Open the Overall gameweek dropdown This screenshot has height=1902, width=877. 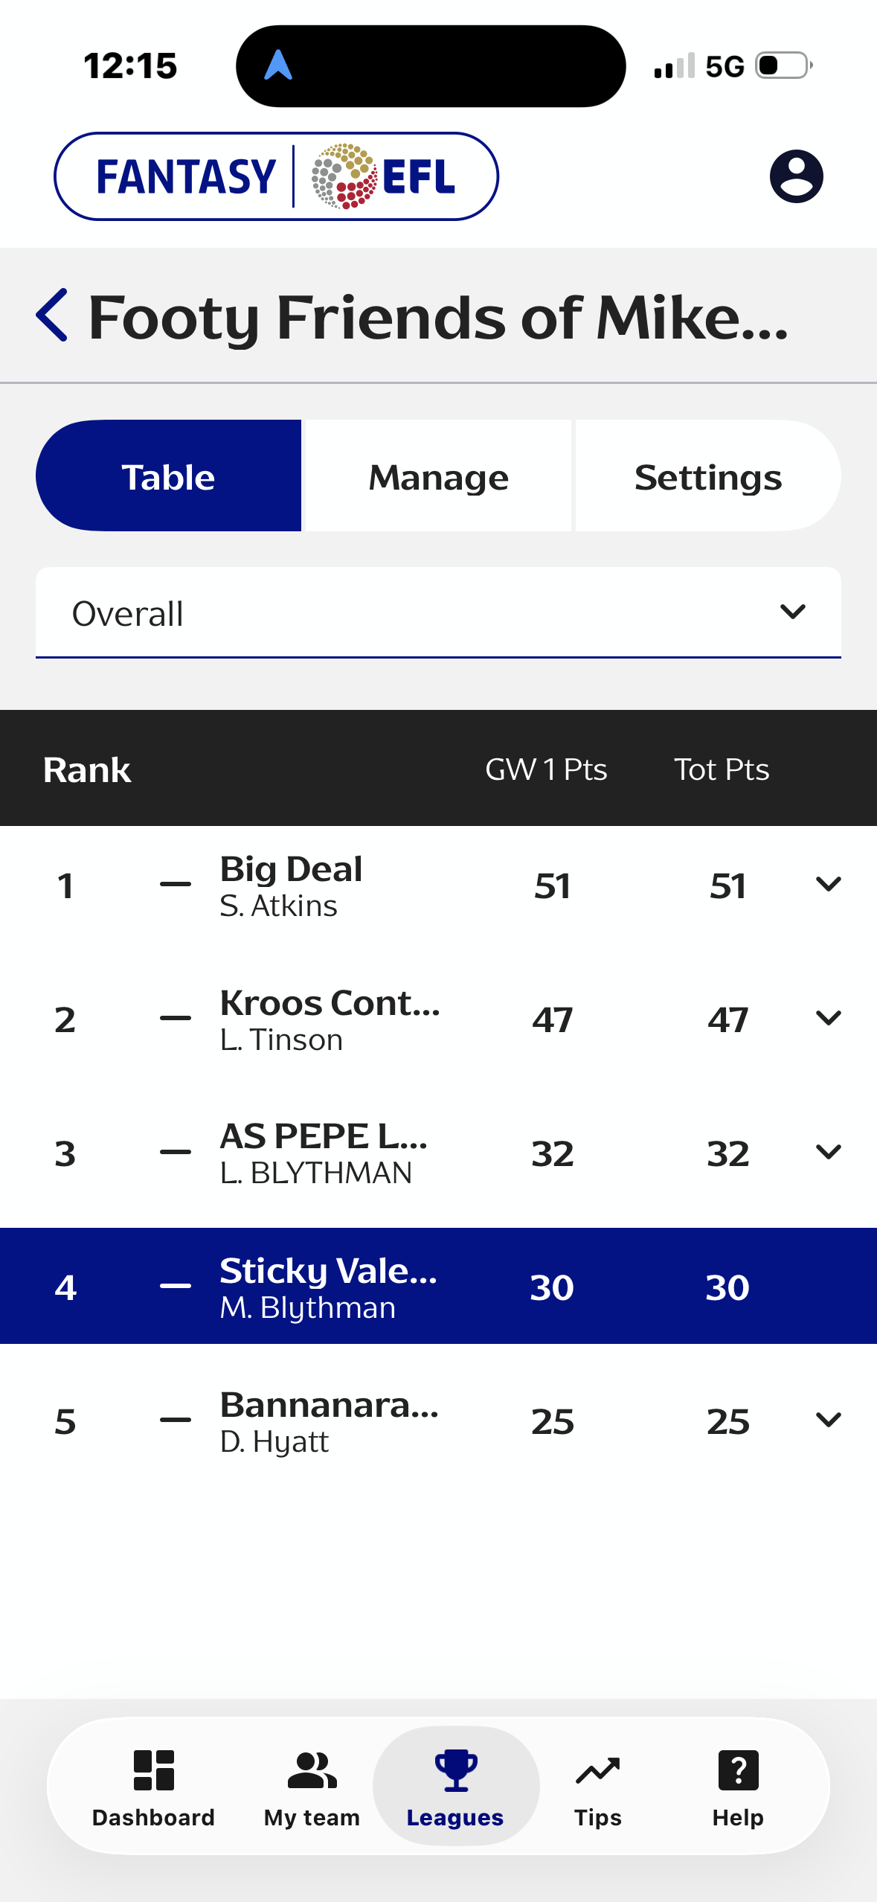pos(438,613)
